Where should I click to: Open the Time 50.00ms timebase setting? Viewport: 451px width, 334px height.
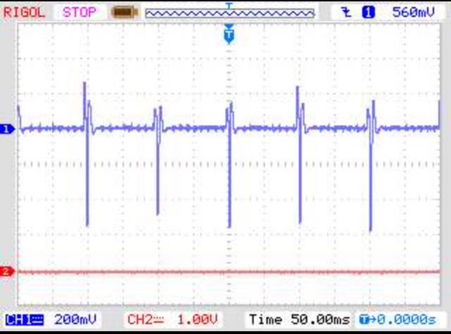(x=299, y=320)
